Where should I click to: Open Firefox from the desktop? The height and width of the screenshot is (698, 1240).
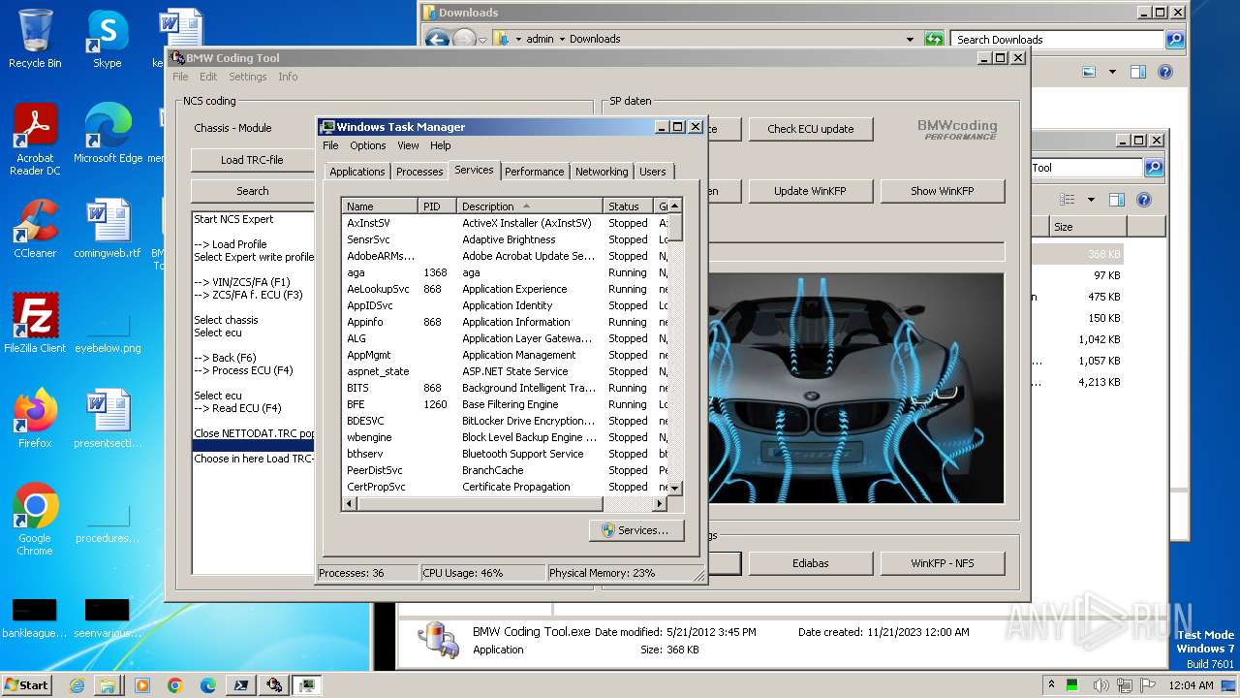35,419
